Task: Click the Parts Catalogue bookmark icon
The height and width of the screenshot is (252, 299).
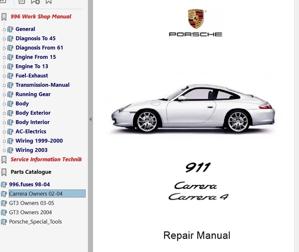Action: (x=4, y=172)
